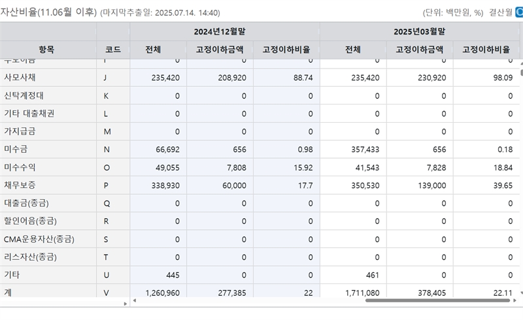
Task: Click 고정이하비율 header under 2025년03월말
Action: click(x=487, y=49)
